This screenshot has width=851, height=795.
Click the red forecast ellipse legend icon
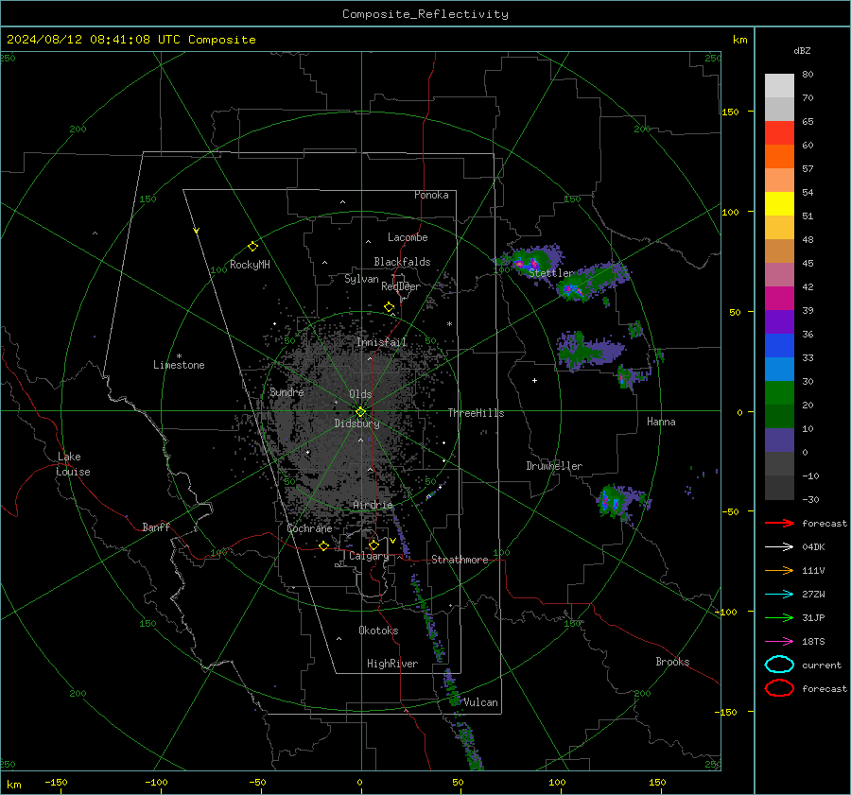pyautogui.click(x=779, y=688)
